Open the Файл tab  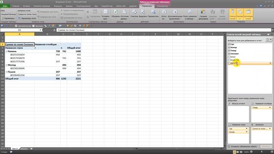(5, 6)
